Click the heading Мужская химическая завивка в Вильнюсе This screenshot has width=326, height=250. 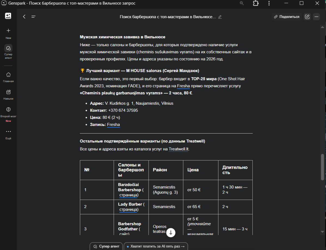[x=122, y=37]
